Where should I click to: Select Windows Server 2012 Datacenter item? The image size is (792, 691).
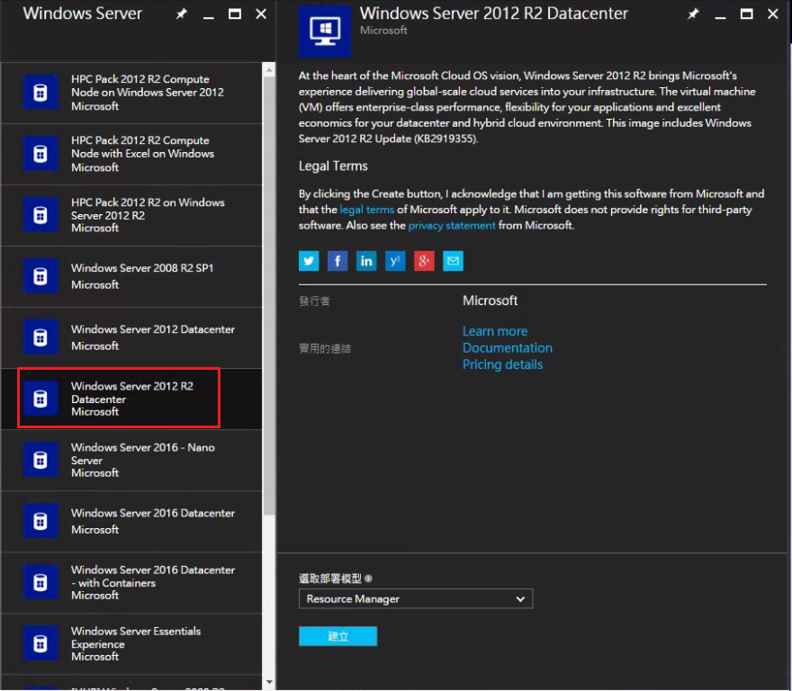(131, 338)
